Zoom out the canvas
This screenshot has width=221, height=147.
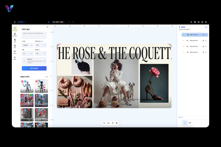[104, 123]
